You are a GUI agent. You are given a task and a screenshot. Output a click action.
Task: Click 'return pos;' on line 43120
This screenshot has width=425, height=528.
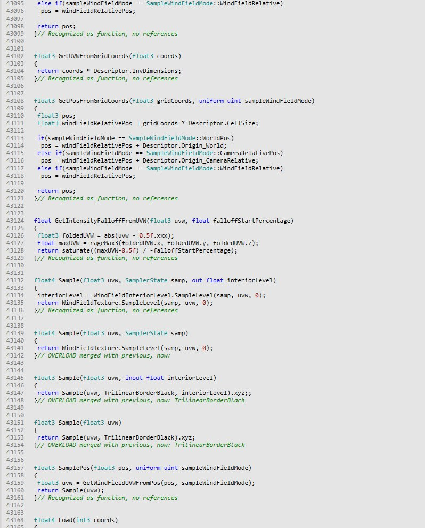click(x=56, y=191)
